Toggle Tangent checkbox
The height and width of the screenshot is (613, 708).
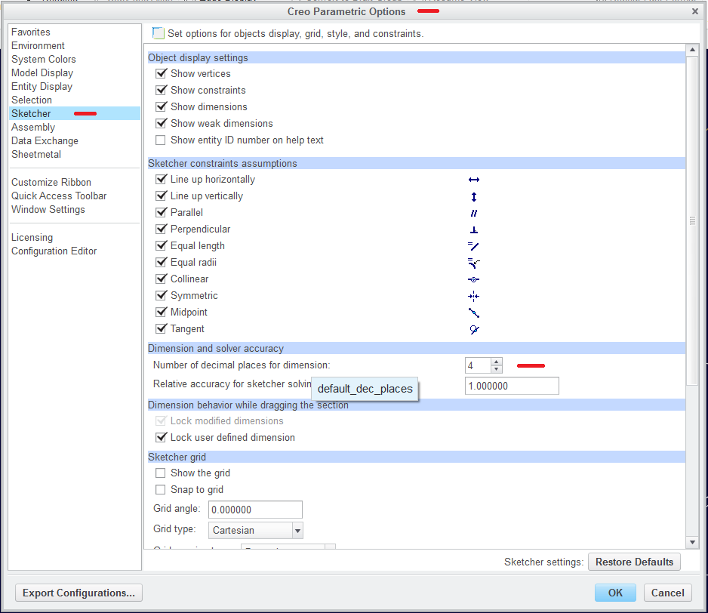point(161,329)
